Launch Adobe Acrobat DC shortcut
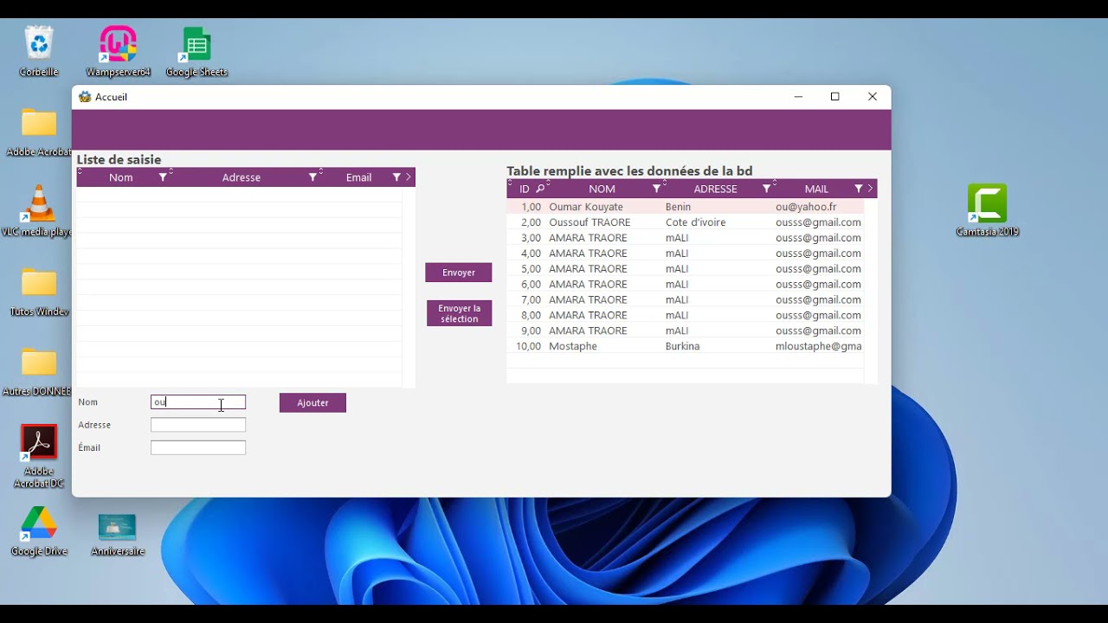The image size is (1108, 623). click(39, 456)
